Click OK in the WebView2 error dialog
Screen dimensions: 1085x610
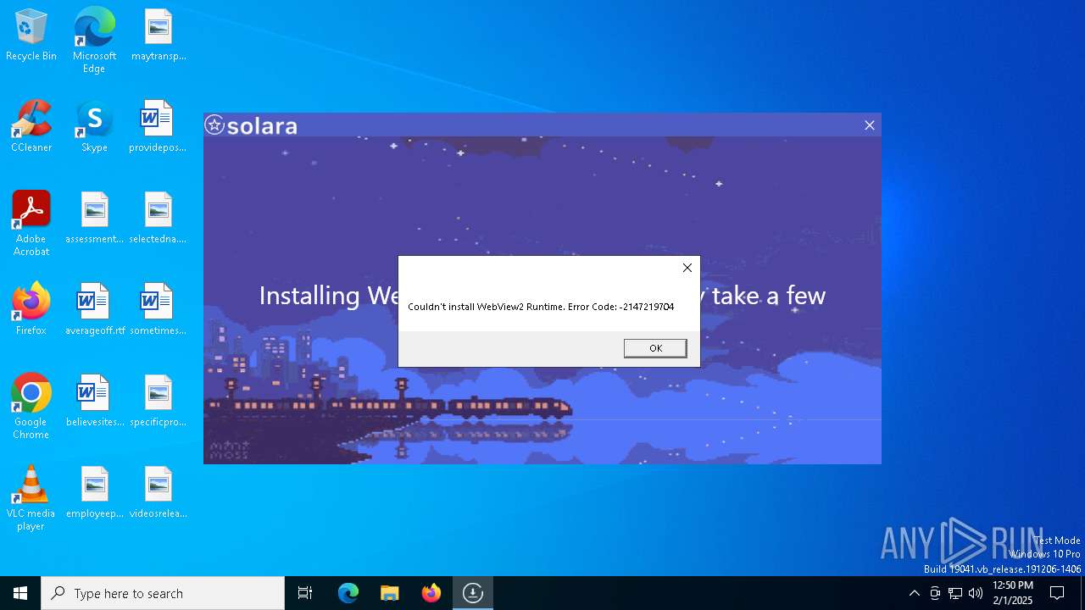pos(655,348)
